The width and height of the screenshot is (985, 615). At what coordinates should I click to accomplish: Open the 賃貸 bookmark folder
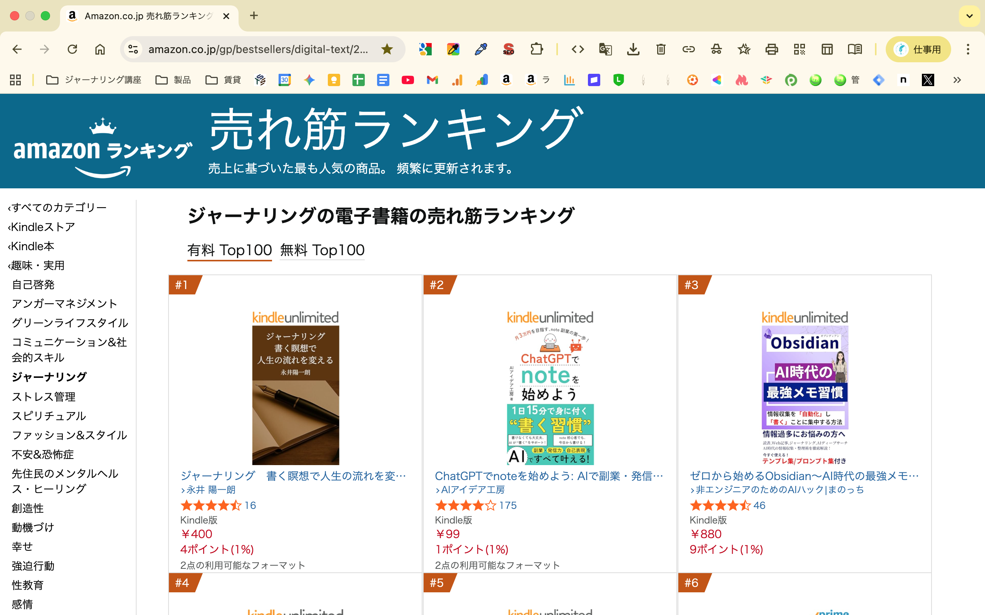224,80
